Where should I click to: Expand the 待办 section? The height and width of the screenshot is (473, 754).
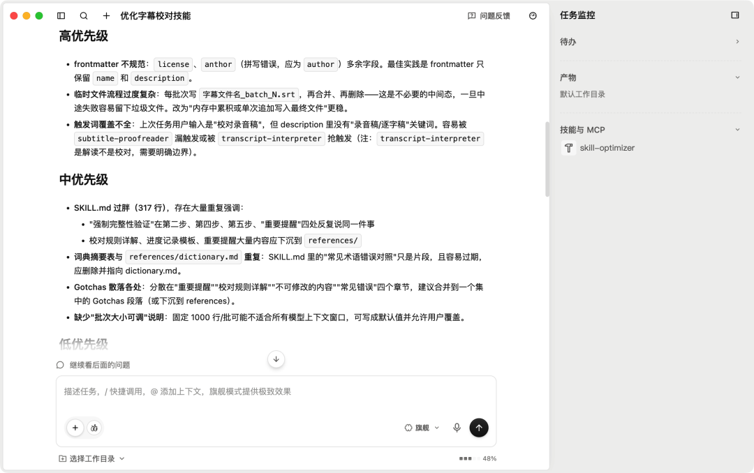[650, 42]
